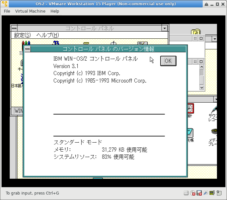Open the ヘルプ(H) menu in Control Panel

(48, 35)
